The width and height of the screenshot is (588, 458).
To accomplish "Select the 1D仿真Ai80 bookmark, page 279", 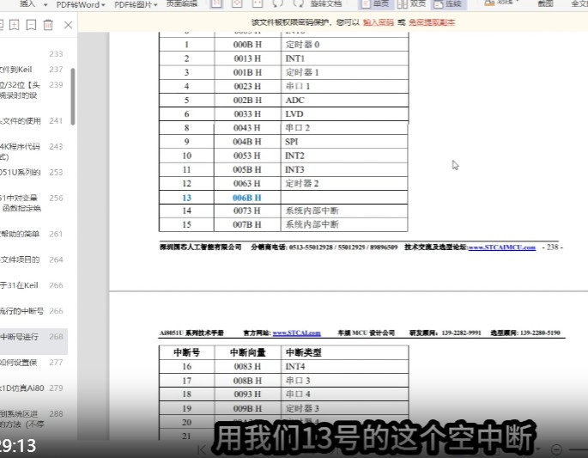I will coord(33,388).
